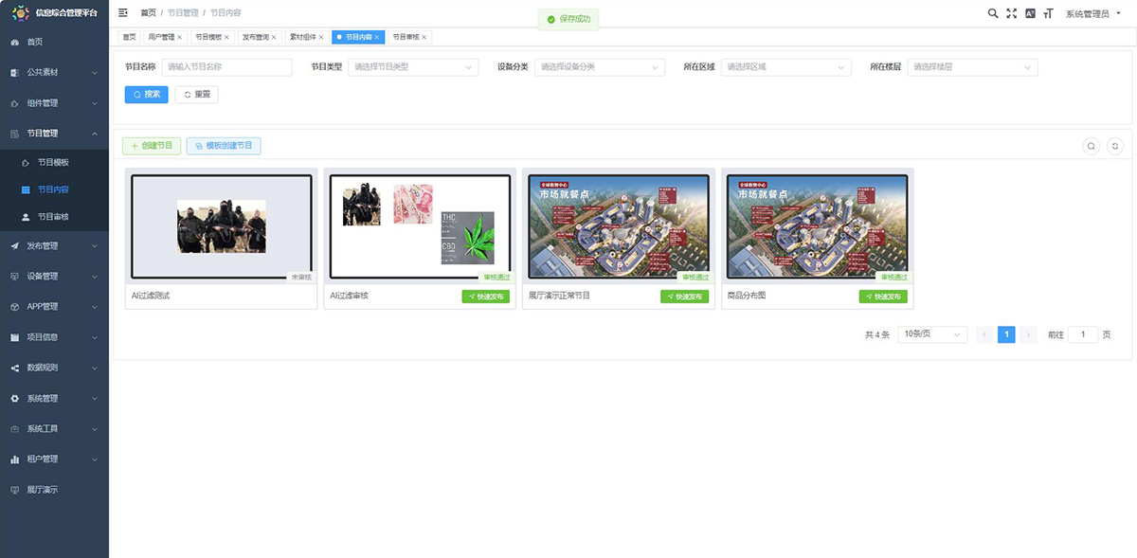Close the 素材组件 tab
1137x558 pixels.
[x=321, y=37]
